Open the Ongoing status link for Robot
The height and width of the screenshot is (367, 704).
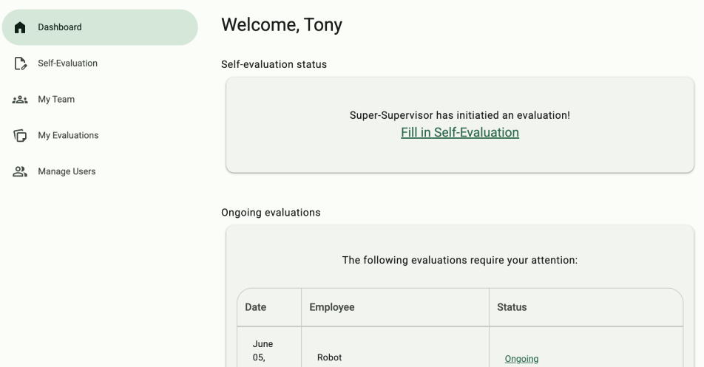521,359
